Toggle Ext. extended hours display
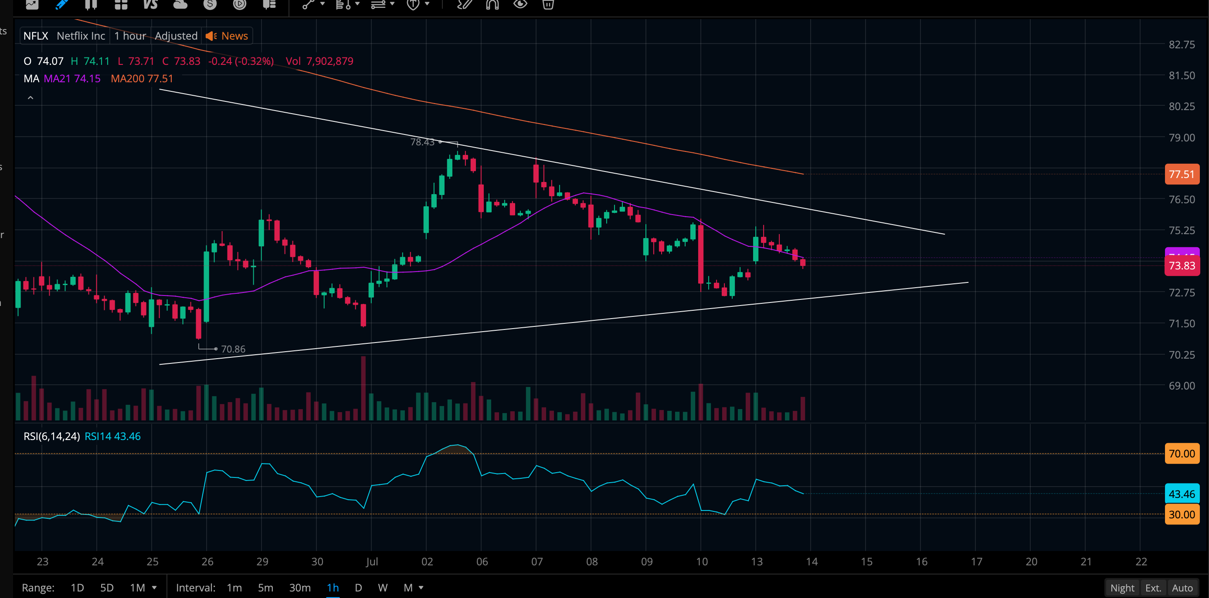 click(1153, 588)
